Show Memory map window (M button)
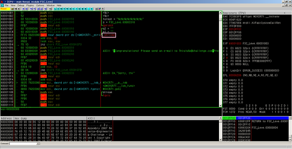 coord(61,9)
